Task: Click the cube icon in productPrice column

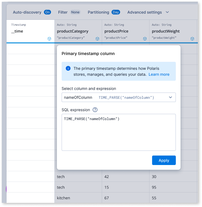Action: tap(145, 39)
